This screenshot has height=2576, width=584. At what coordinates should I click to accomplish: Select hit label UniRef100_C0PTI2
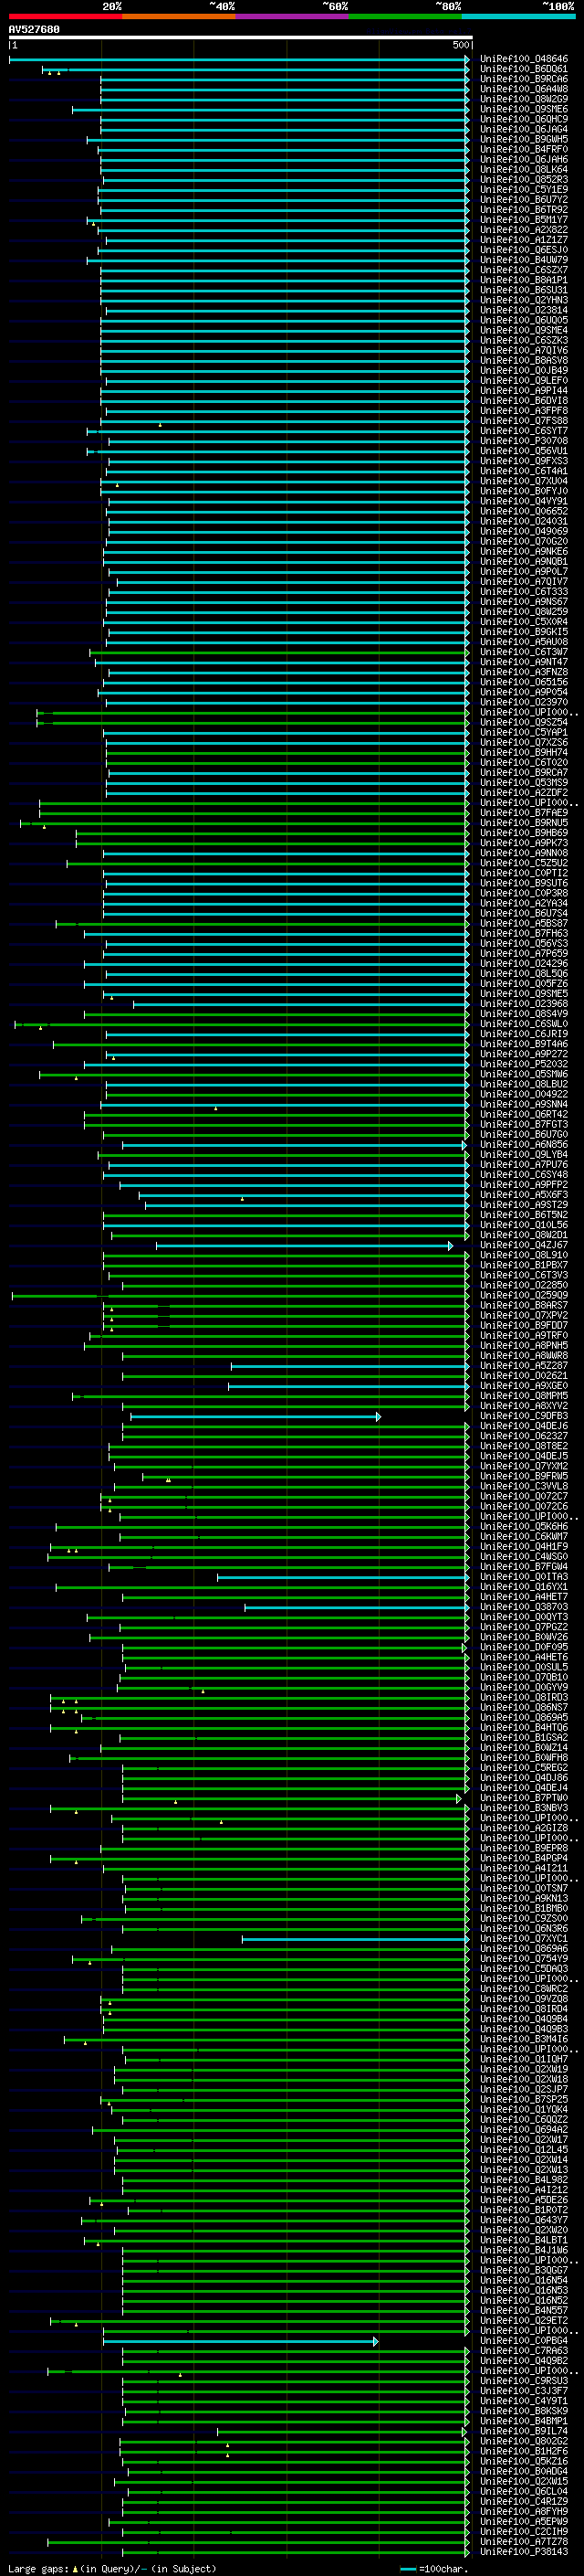pyautogui.click(x=524, y=873)
